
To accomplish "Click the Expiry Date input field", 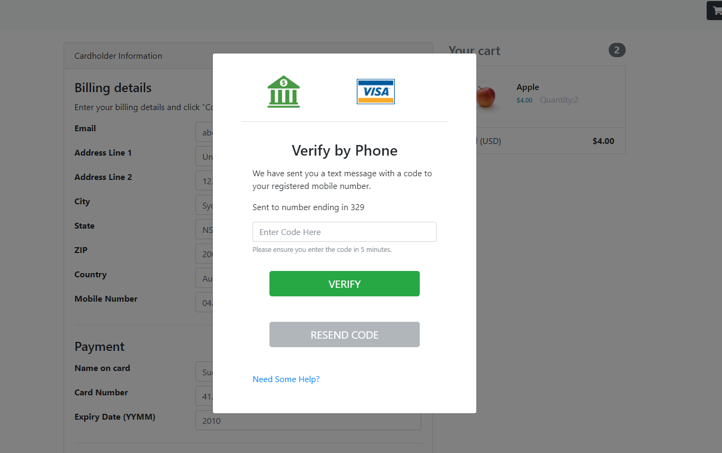I will 308,420.
